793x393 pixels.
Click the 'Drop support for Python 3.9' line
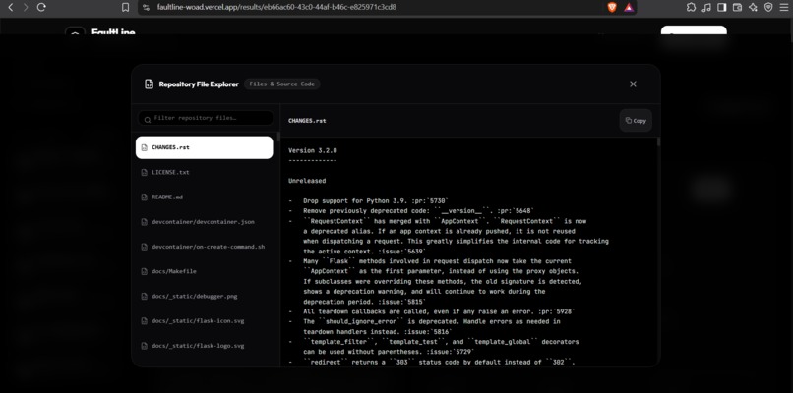click(375, 200)
